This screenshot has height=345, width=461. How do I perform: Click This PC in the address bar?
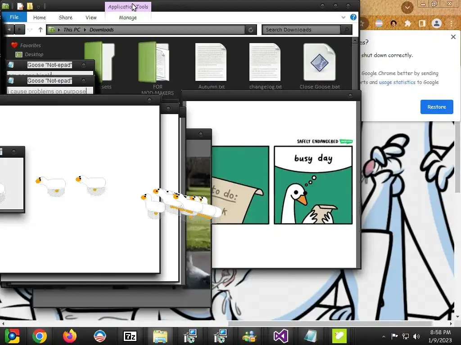[x=72, y=30]
